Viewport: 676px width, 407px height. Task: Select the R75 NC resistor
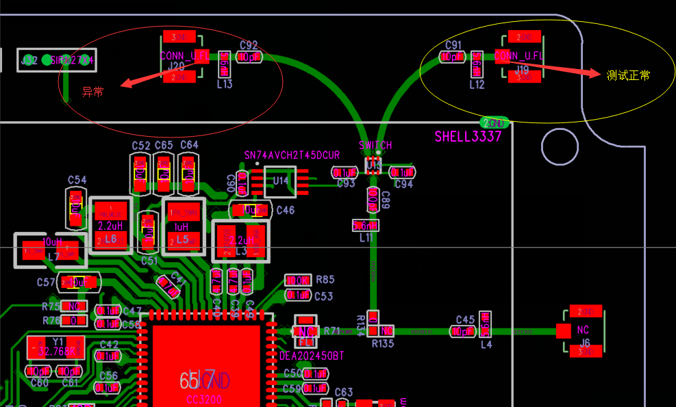[x=74, y=306]
